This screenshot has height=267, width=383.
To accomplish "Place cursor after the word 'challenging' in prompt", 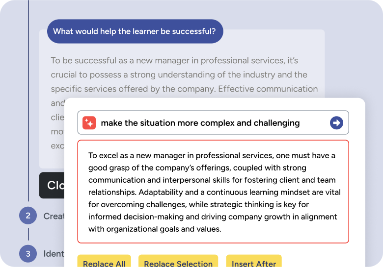I will tap(300, 123).
